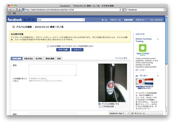Screen dimensions: 174x124
Task: Click the 広告を作成 link
Action: point(140,34)
